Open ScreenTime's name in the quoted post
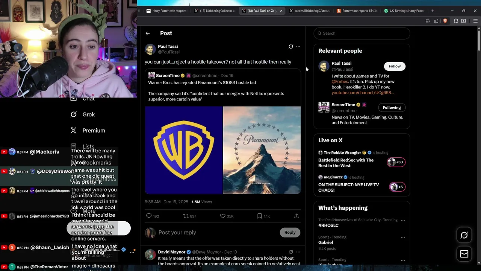The width and height of the screenshot is (481, 271). pos(167,76)
